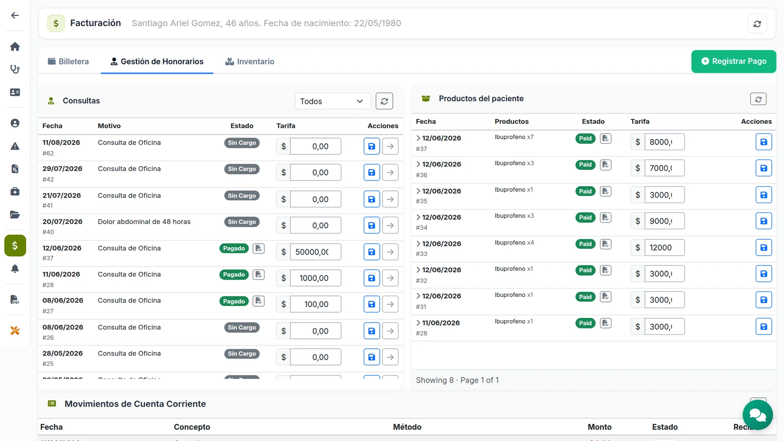
Task: Switch to the Inventario tab
Action: 250,62
